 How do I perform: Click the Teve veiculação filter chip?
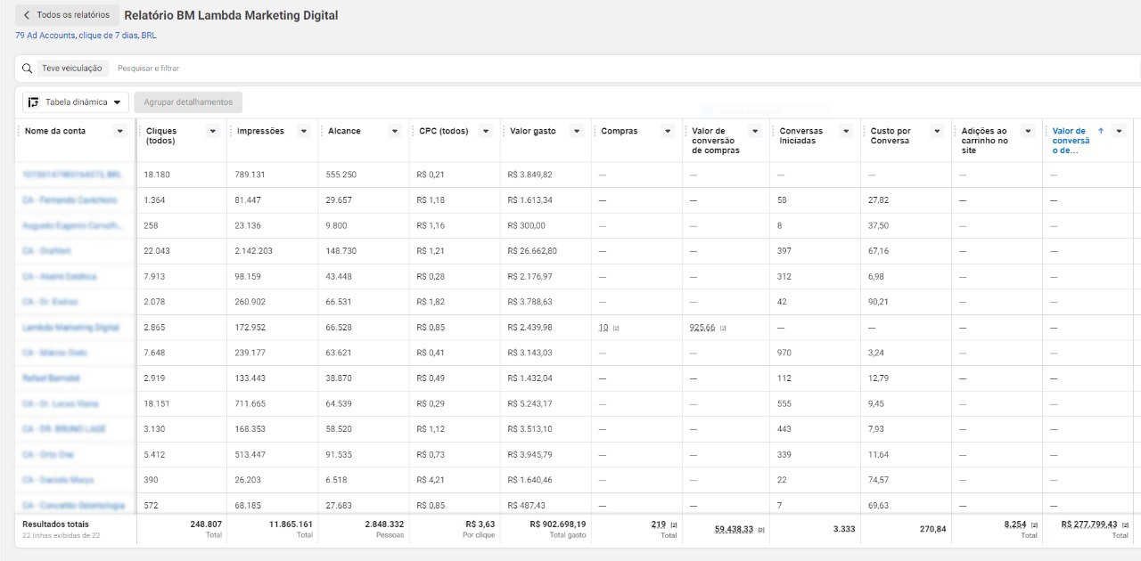tap(72, 69)
